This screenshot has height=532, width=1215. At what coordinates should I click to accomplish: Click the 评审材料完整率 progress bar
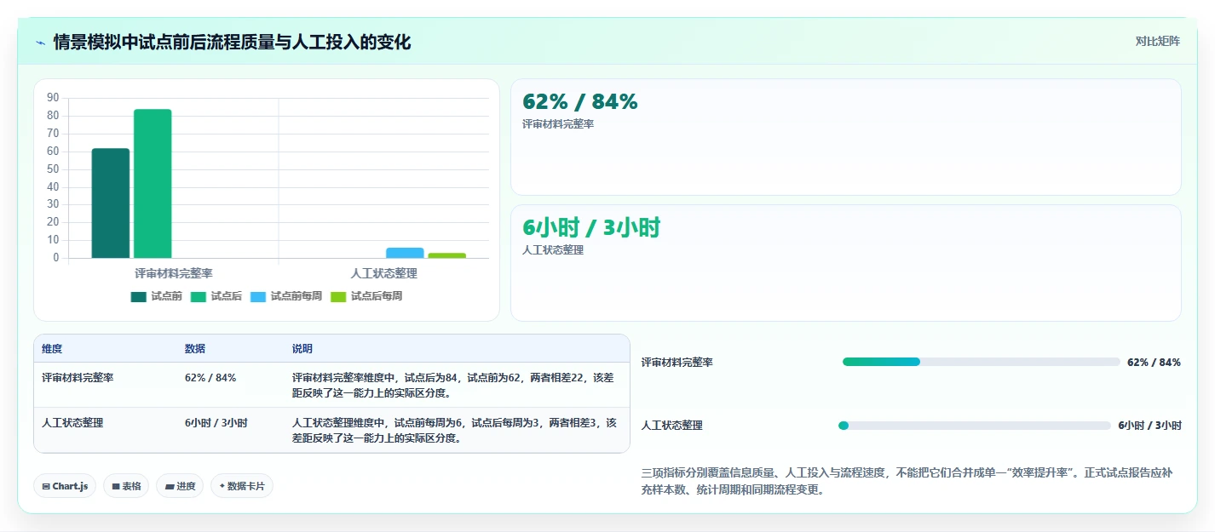(x=981, y=362)
